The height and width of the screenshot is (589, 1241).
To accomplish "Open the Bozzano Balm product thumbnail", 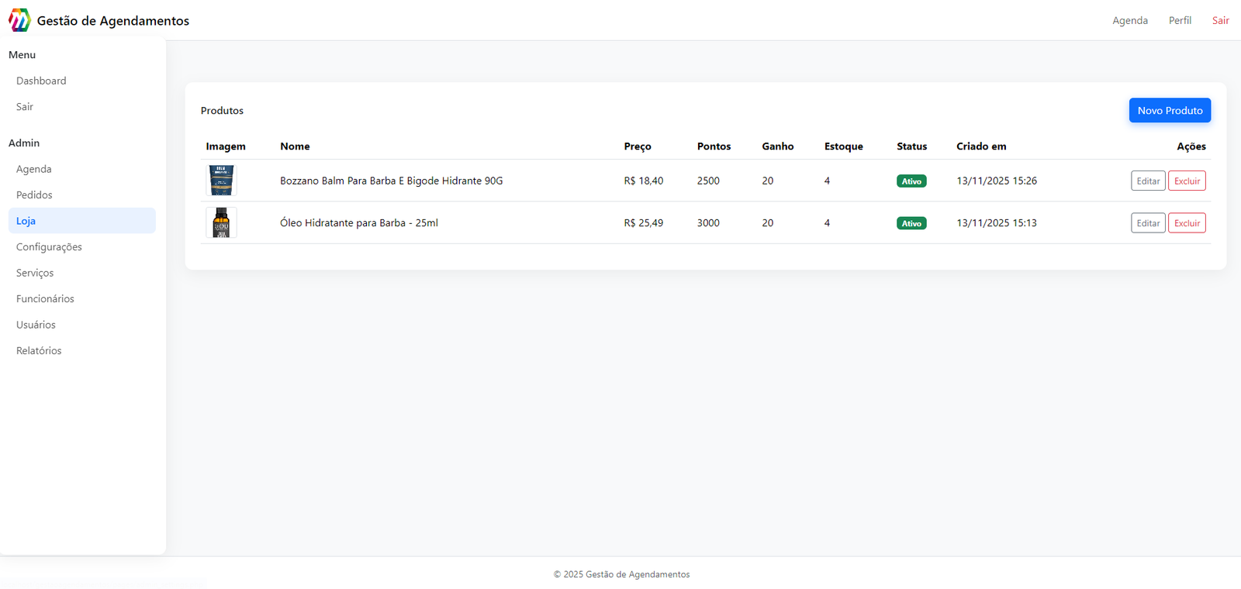I will pos(221,181).
